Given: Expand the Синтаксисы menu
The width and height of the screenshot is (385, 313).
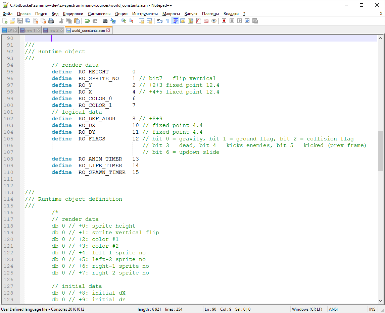Looking at the screenshot, I should coord(99,14).
